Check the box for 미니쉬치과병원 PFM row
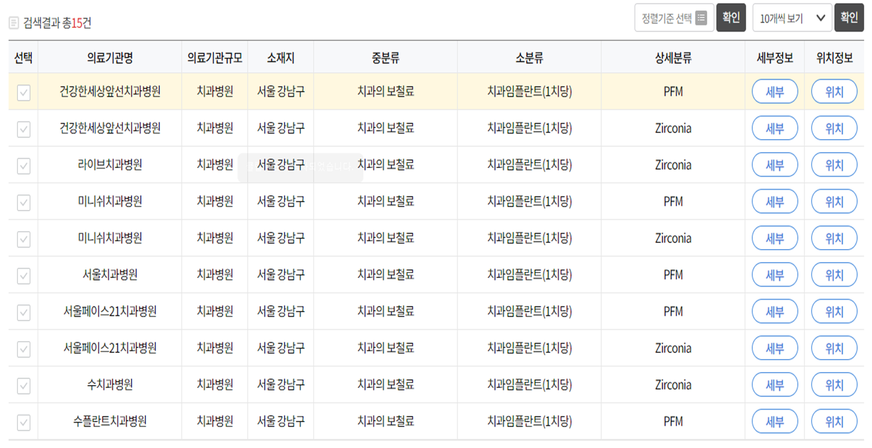872x448 pixels. pos(23,202)
